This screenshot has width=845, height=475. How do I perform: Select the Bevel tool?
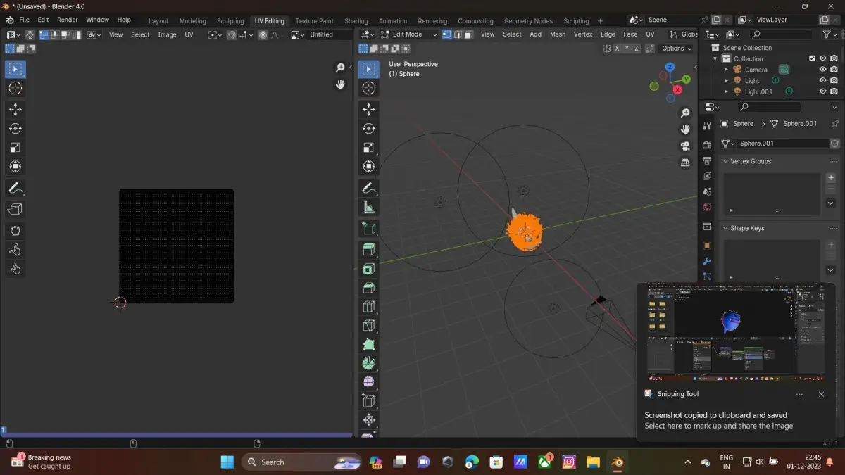click(368, 288)
